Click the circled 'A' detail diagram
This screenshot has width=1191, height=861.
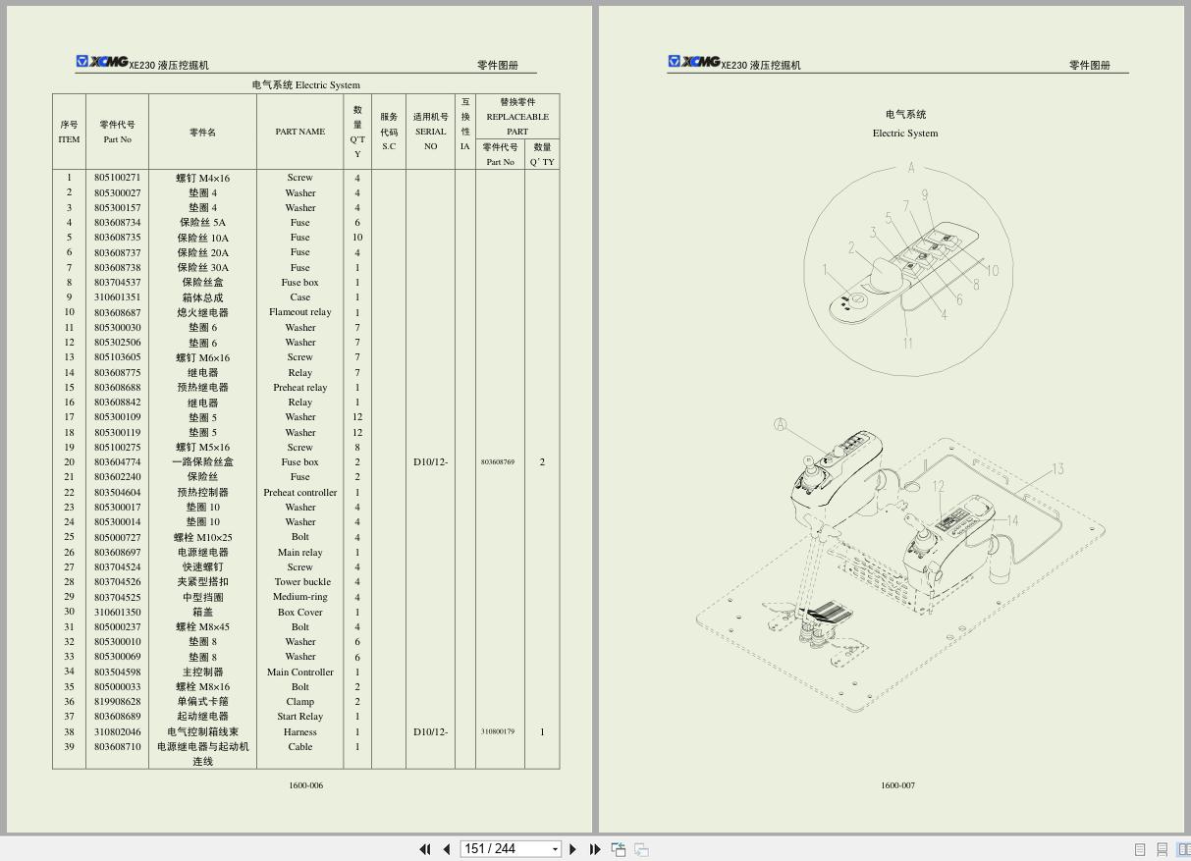pyautogui.click(x=908, y=271)
